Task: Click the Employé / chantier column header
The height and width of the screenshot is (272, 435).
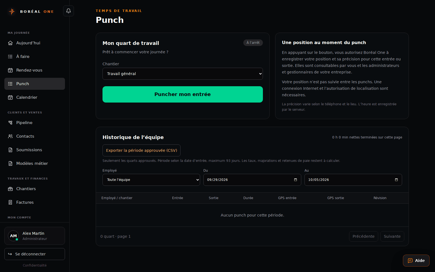Action: coord(117,198)
